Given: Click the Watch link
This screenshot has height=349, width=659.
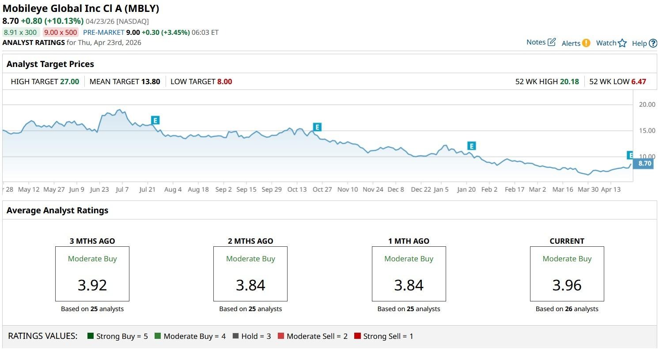Looking at the screenshot, I should tap(606, 43).
